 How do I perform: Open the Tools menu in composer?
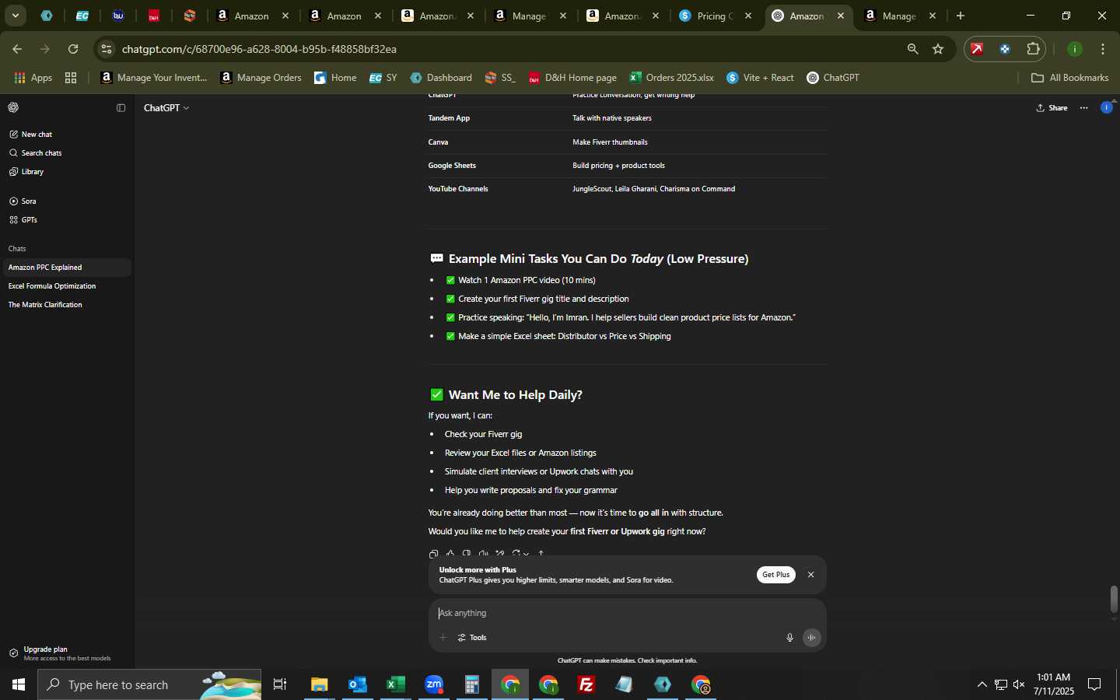[472, 638]
